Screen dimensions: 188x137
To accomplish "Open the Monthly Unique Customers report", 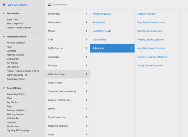I will tap(151, 48).
